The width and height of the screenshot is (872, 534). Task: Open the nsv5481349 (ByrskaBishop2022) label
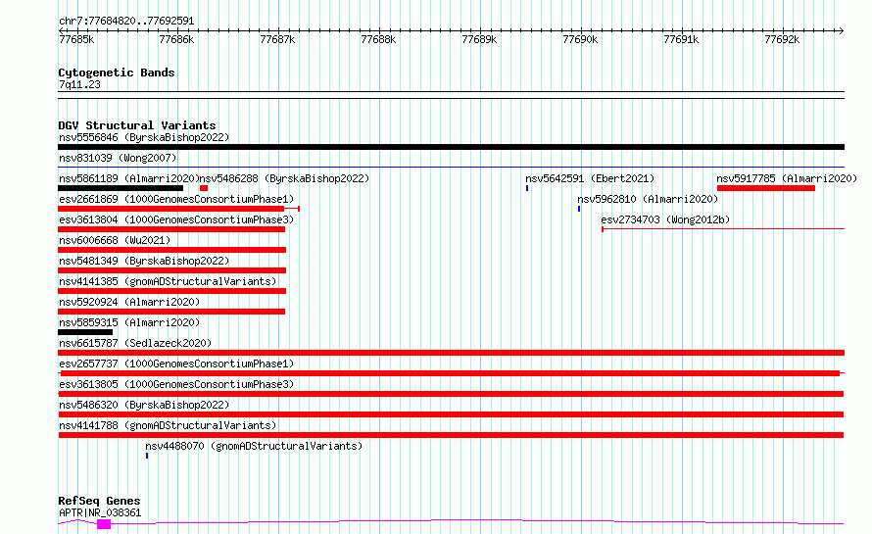144,261
